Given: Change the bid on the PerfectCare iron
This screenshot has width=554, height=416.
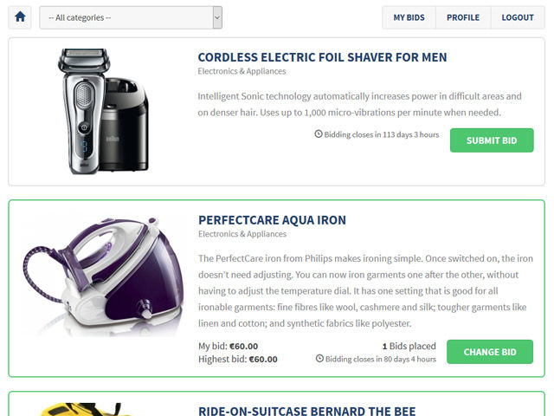Looking at the screenshot, I should (x=490, y=352).
